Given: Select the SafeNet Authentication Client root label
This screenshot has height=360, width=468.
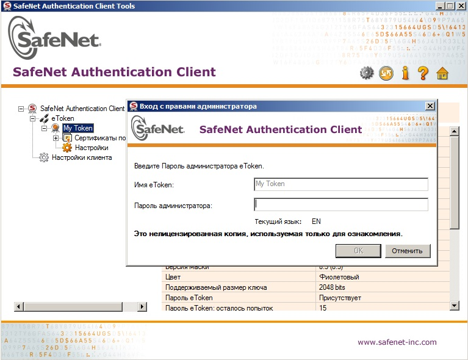Looking at the screenshot, I should pyautogui.click(x=82, y=109).
